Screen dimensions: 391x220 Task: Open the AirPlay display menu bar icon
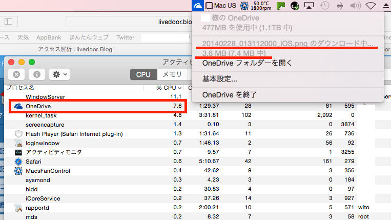(x=308, y=6)
